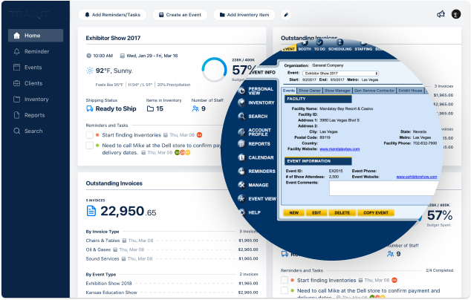This screenshot has height=300, width=471.
Task: Click the yellow DELETE button
Action: point(342,212)
